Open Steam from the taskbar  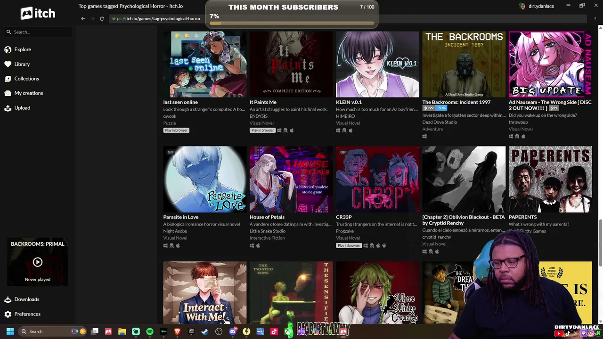(205, 331)
